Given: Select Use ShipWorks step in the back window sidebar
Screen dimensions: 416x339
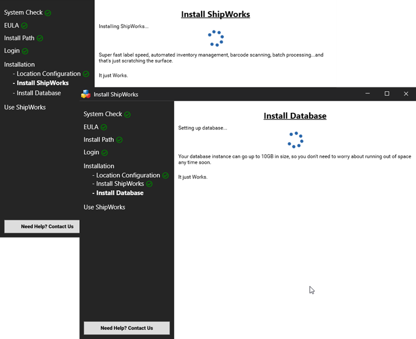Looking at the screenshot, I should 25,107.
